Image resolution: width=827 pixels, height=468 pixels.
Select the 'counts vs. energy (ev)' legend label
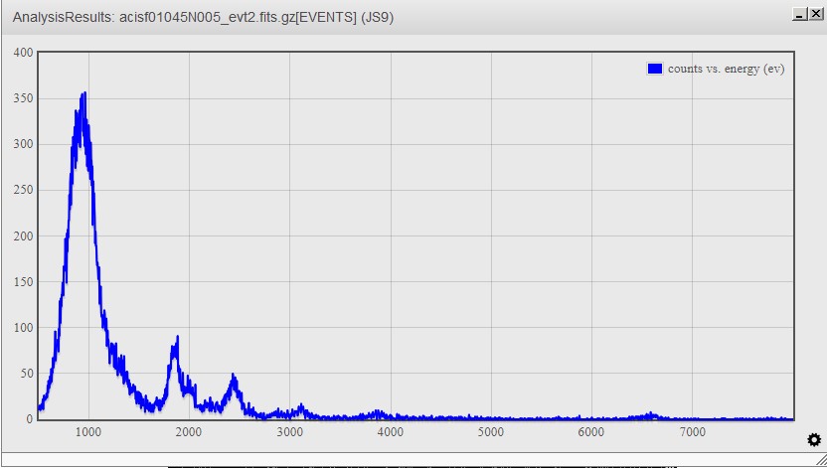point(726,69)
